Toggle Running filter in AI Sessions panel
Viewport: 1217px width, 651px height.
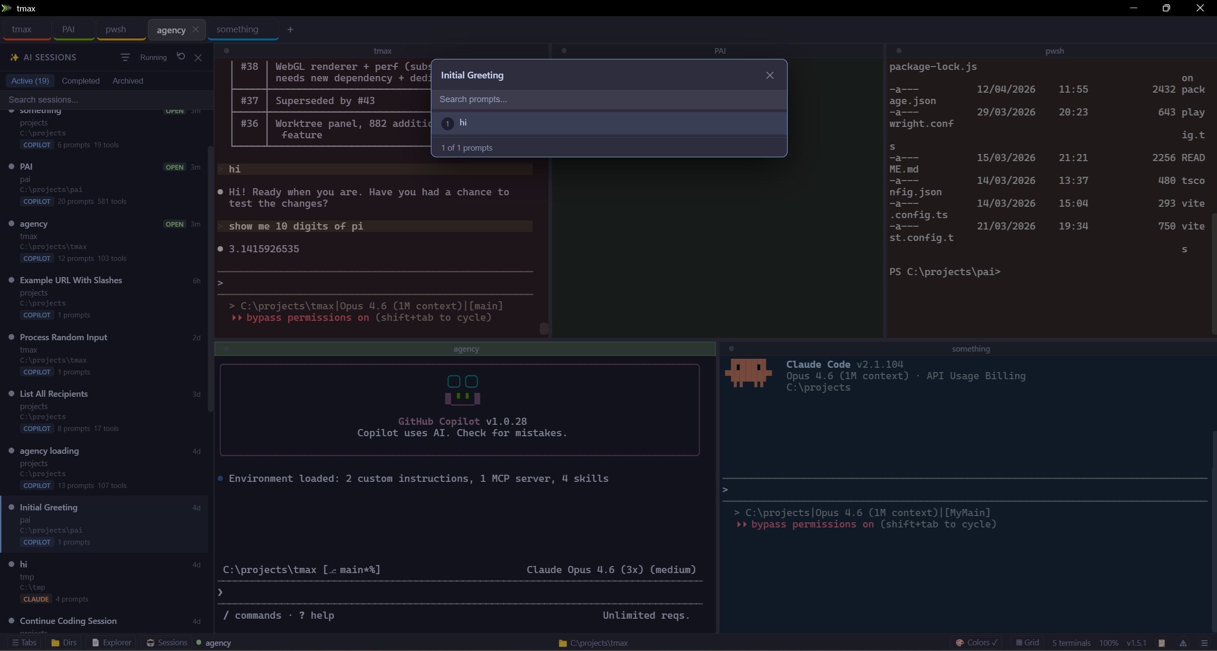coord(154,57)
